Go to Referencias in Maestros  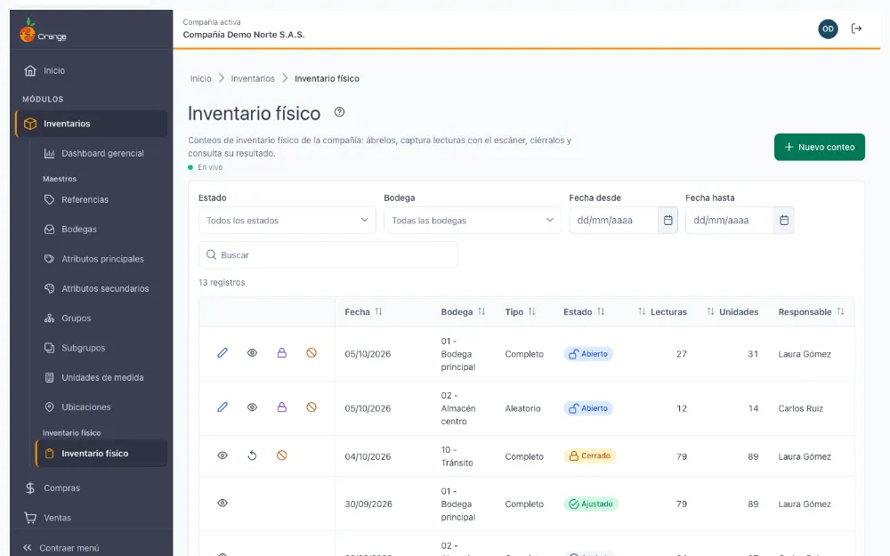pyautogui.click(x=101, y=199)
